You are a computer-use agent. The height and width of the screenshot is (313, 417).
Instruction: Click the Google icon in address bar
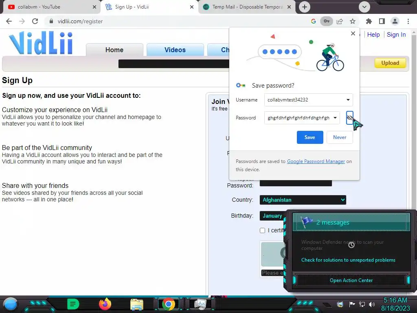(x=313, y=21)
